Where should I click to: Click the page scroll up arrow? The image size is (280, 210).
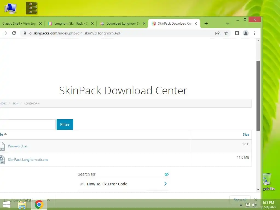[x=258, y=41]
